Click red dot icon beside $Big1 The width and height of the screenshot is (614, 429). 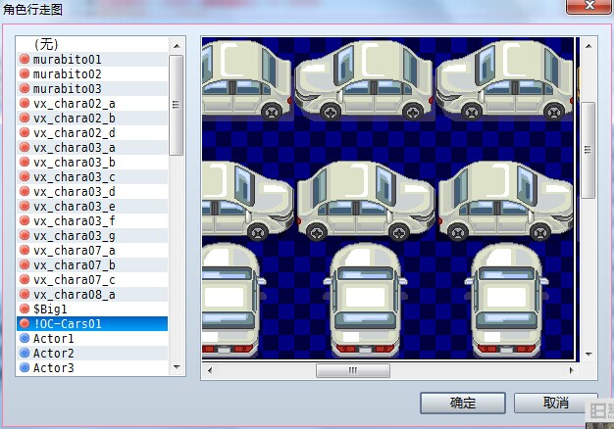(25, 309)
